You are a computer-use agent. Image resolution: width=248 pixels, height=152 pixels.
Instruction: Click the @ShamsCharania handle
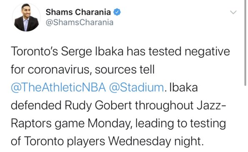tap(80, 22)
